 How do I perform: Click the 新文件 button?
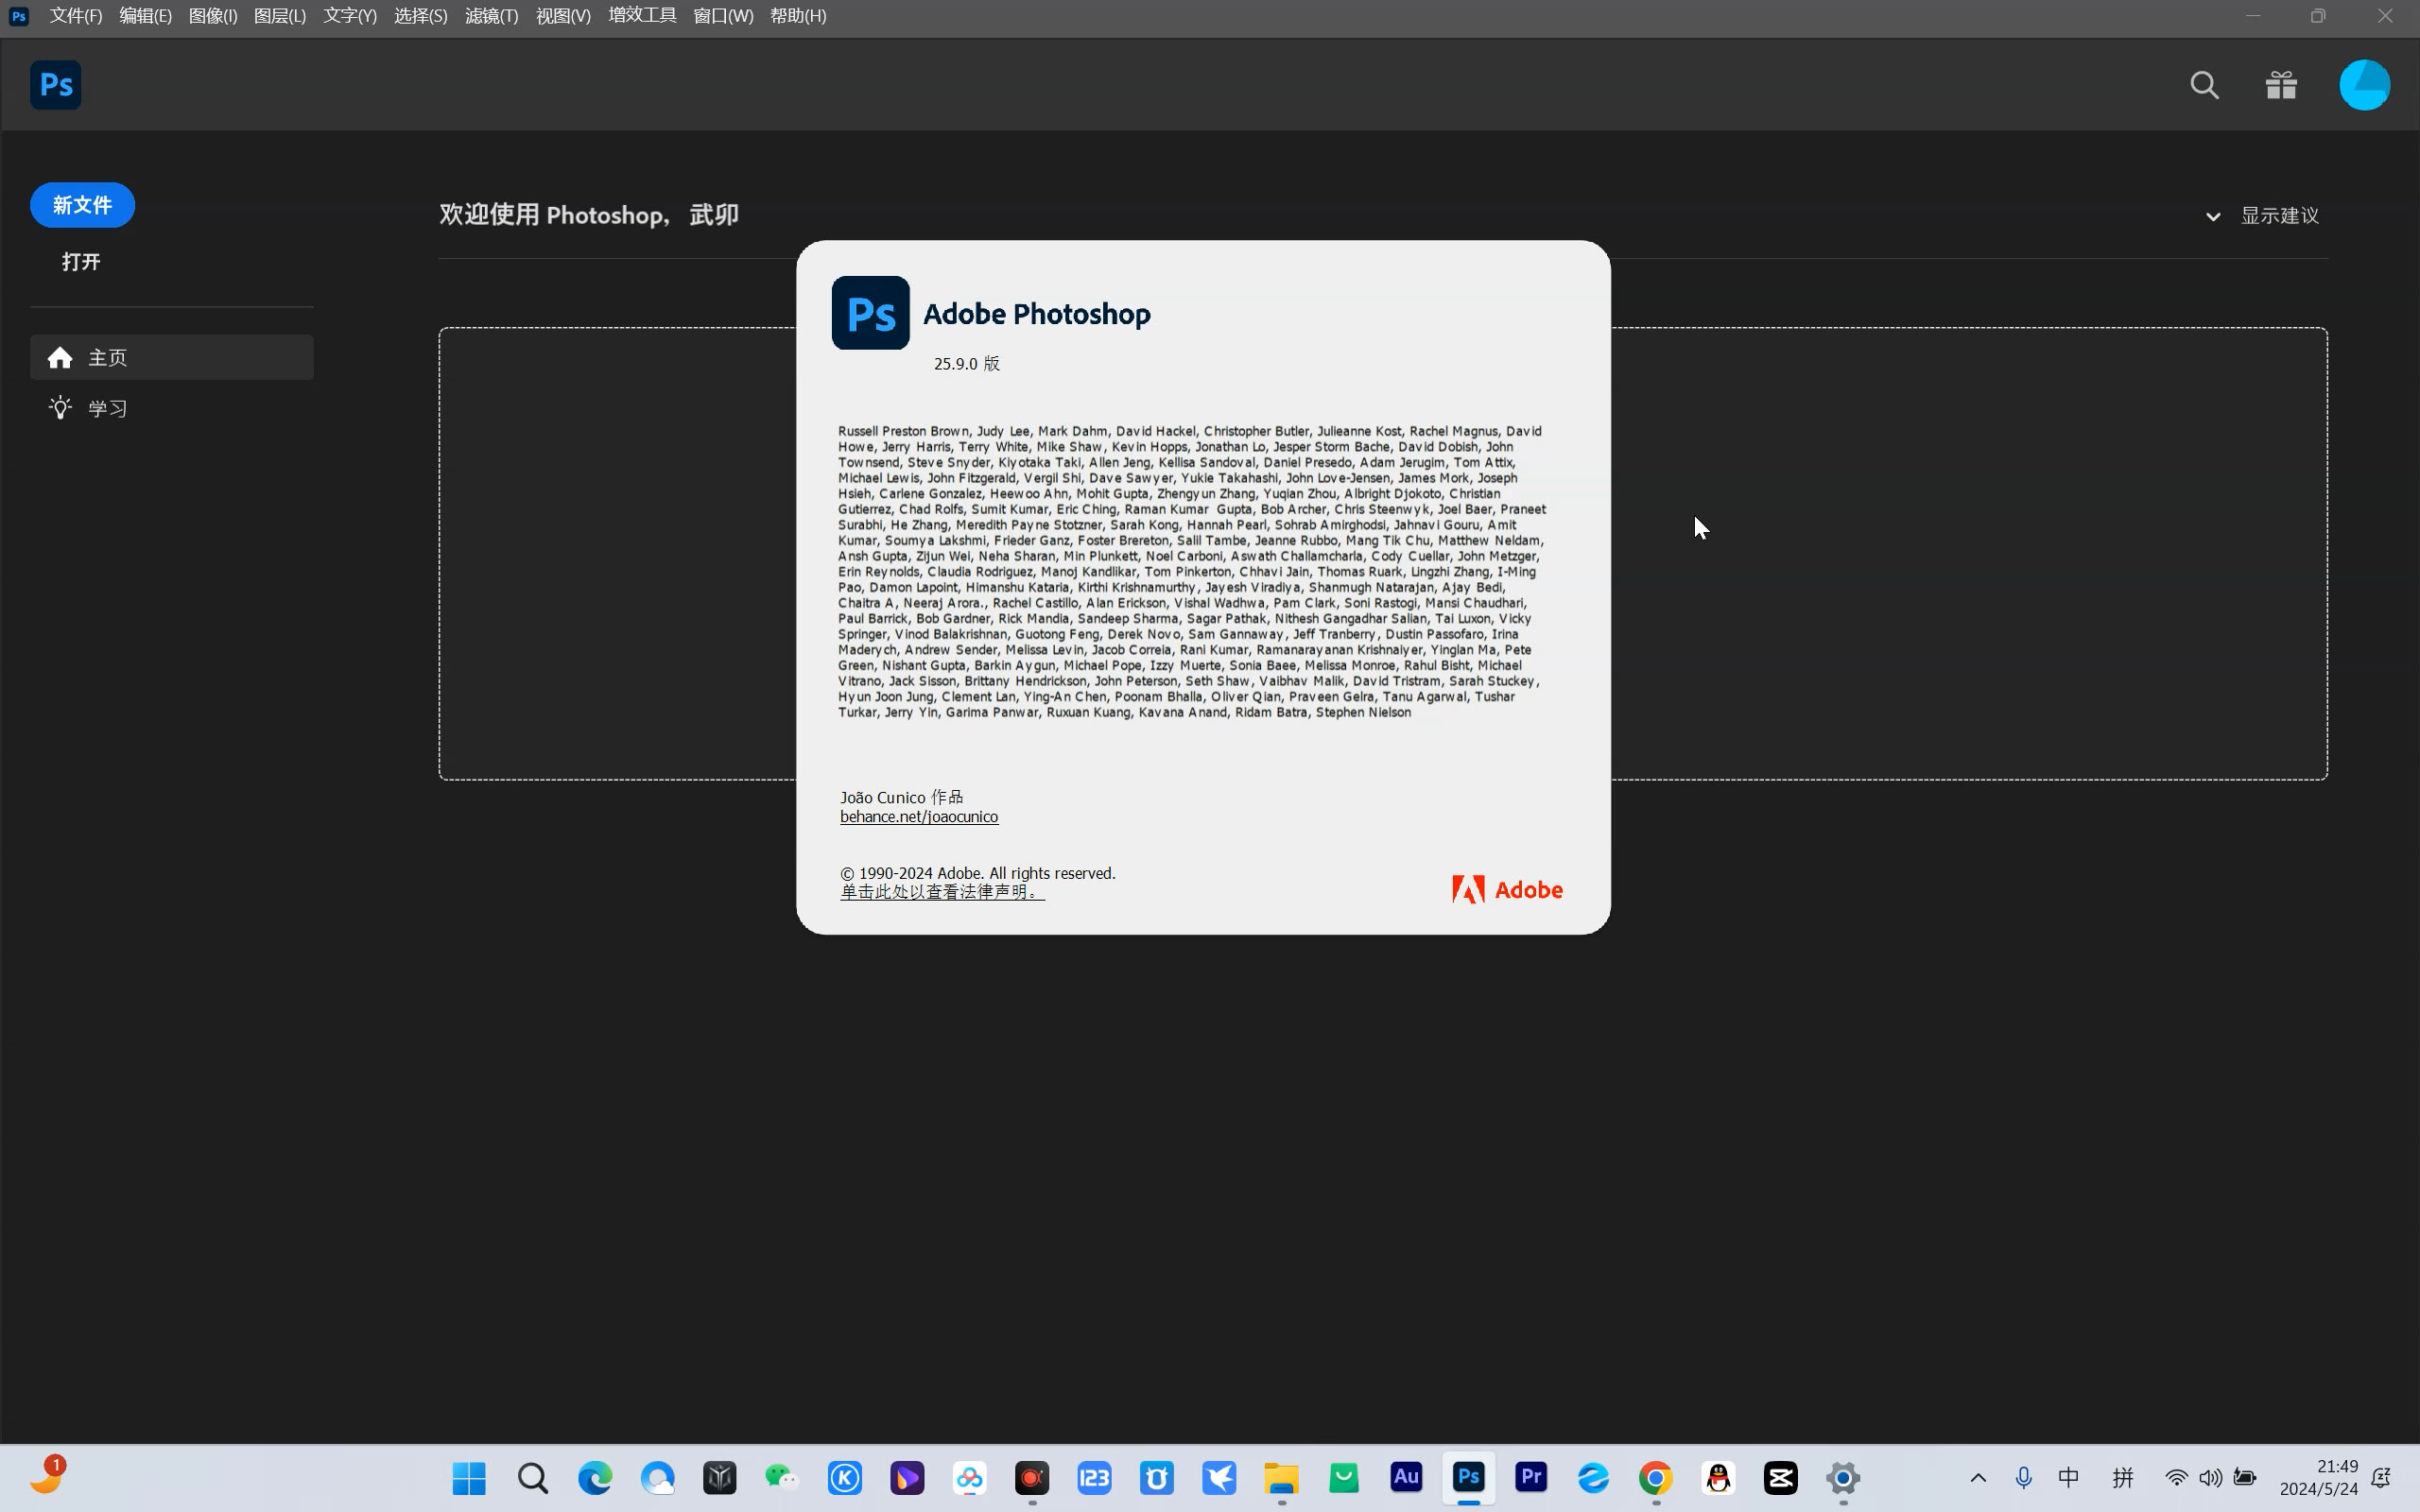(82, 205)
